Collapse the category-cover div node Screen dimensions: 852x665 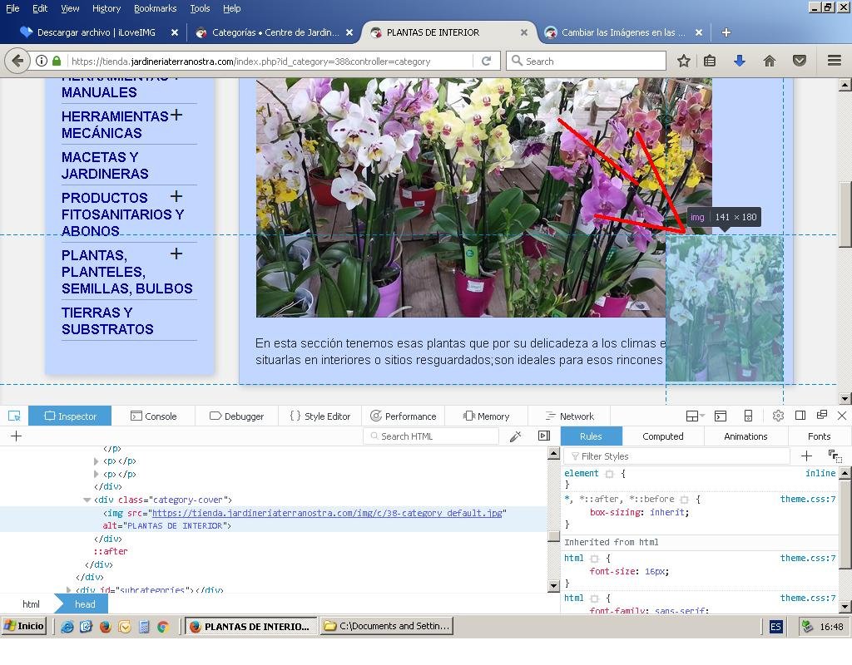click(x=87, y=500)
